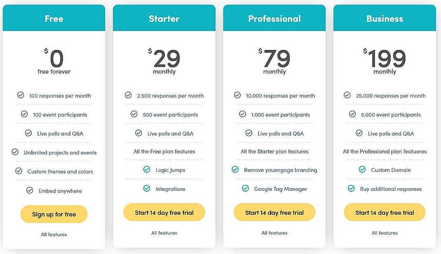Click the checkmark beside "Integrations" in Starter

(x=147, y=188)
